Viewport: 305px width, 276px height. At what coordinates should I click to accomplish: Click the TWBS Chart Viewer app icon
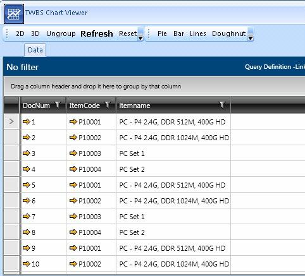point(14,14)
